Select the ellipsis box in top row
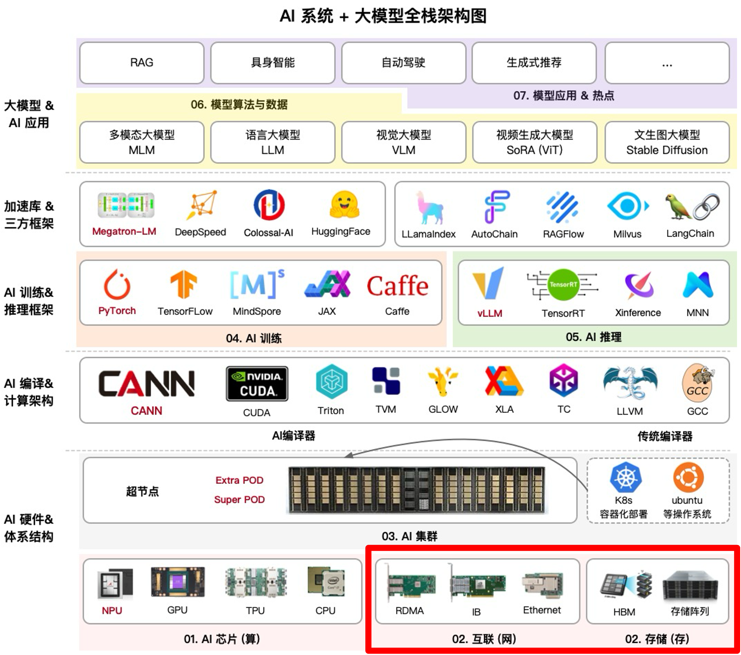This screenshot has width=741, height=655. click(x=667, y=63)
